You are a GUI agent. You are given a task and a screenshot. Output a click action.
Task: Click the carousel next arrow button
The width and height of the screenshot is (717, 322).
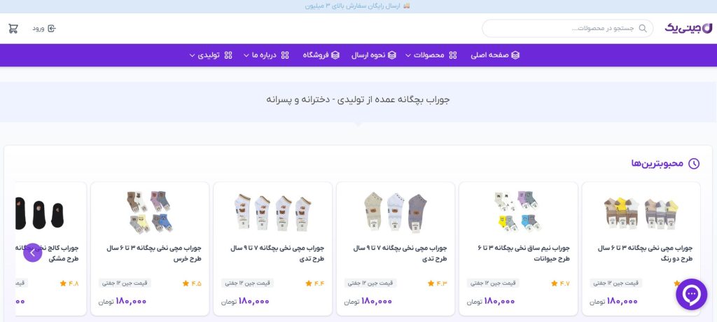33,253
